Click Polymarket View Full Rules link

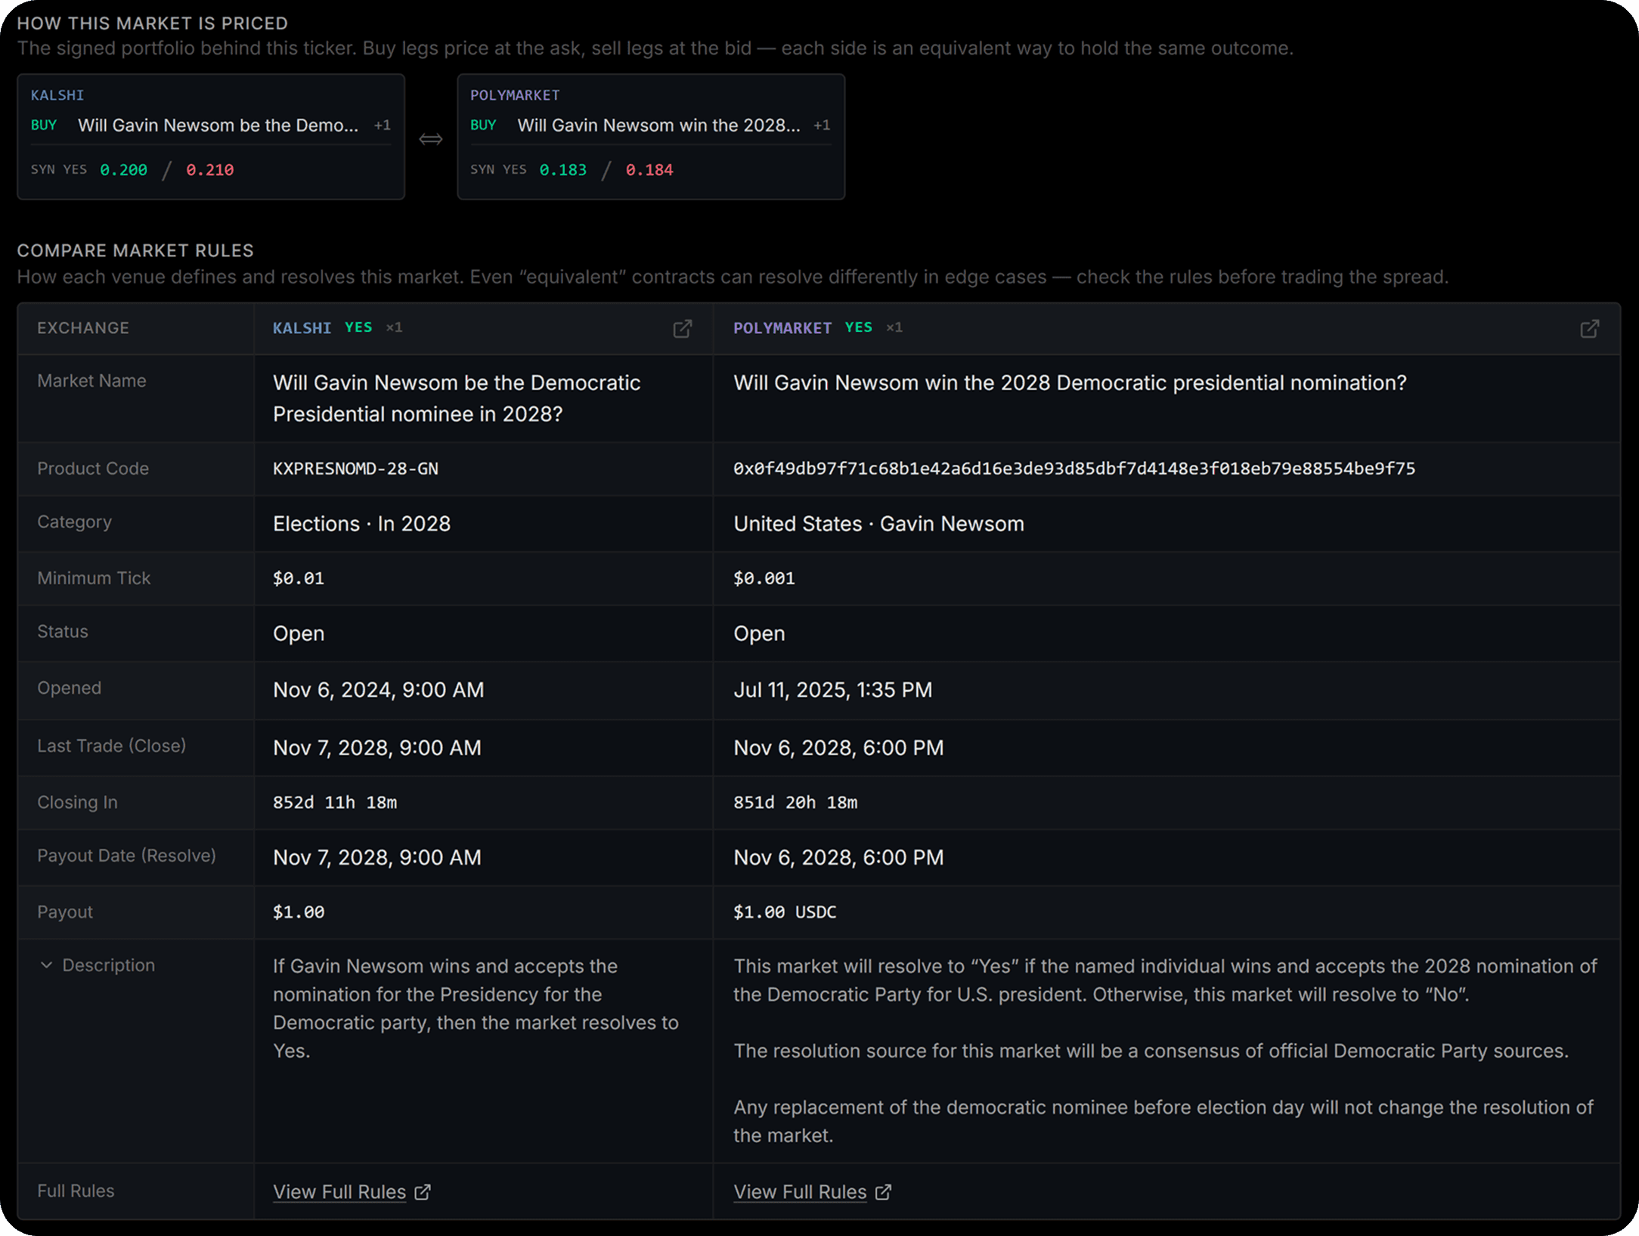(812, 1192)
